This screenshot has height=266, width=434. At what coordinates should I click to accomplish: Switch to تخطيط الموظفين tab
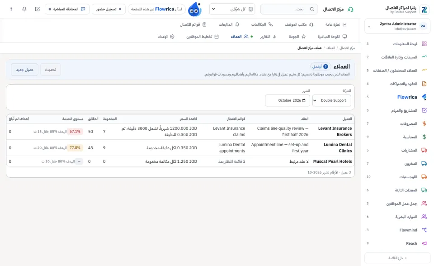[203, 37]
